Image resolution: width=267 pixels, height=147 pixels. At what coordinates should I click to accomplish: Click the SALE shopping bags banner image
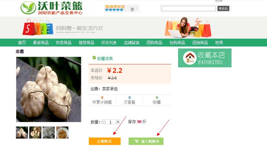[38, 27]
